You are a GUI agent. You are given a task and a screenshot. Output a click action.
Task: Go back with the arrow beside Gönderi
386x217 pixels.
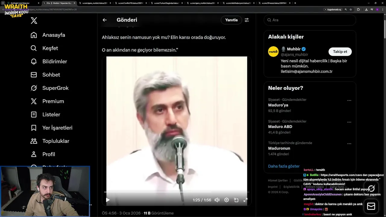(105, 20)
